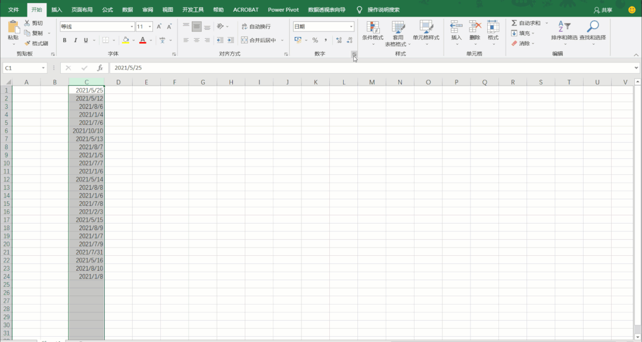Click the yellow fill color bucket
The width and height of the screenshot is (642, 342).
[125, 40]
